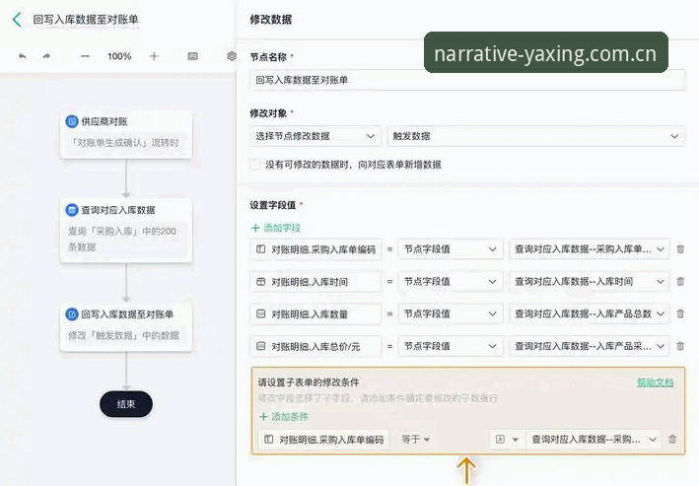Open 查询对应入库数据--采购入库单 value dropdown
Viewport: 699px width, 486px height.
tap(589, 249)
